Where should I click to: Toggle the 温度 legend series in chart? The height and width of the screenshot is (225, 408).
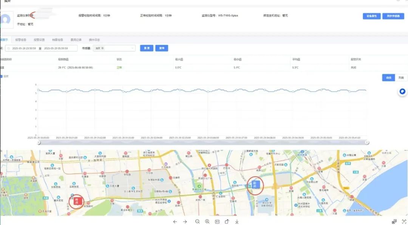click(x=5, y=77)
